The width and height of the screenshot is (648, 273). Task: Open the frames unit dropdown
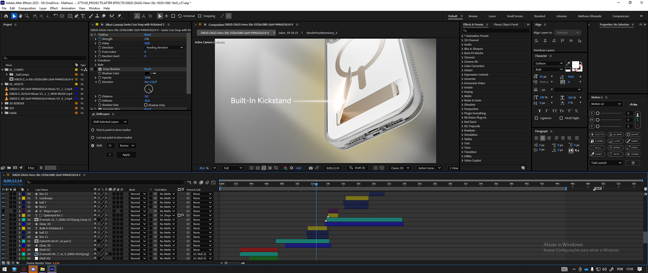(x=127, y=146)
